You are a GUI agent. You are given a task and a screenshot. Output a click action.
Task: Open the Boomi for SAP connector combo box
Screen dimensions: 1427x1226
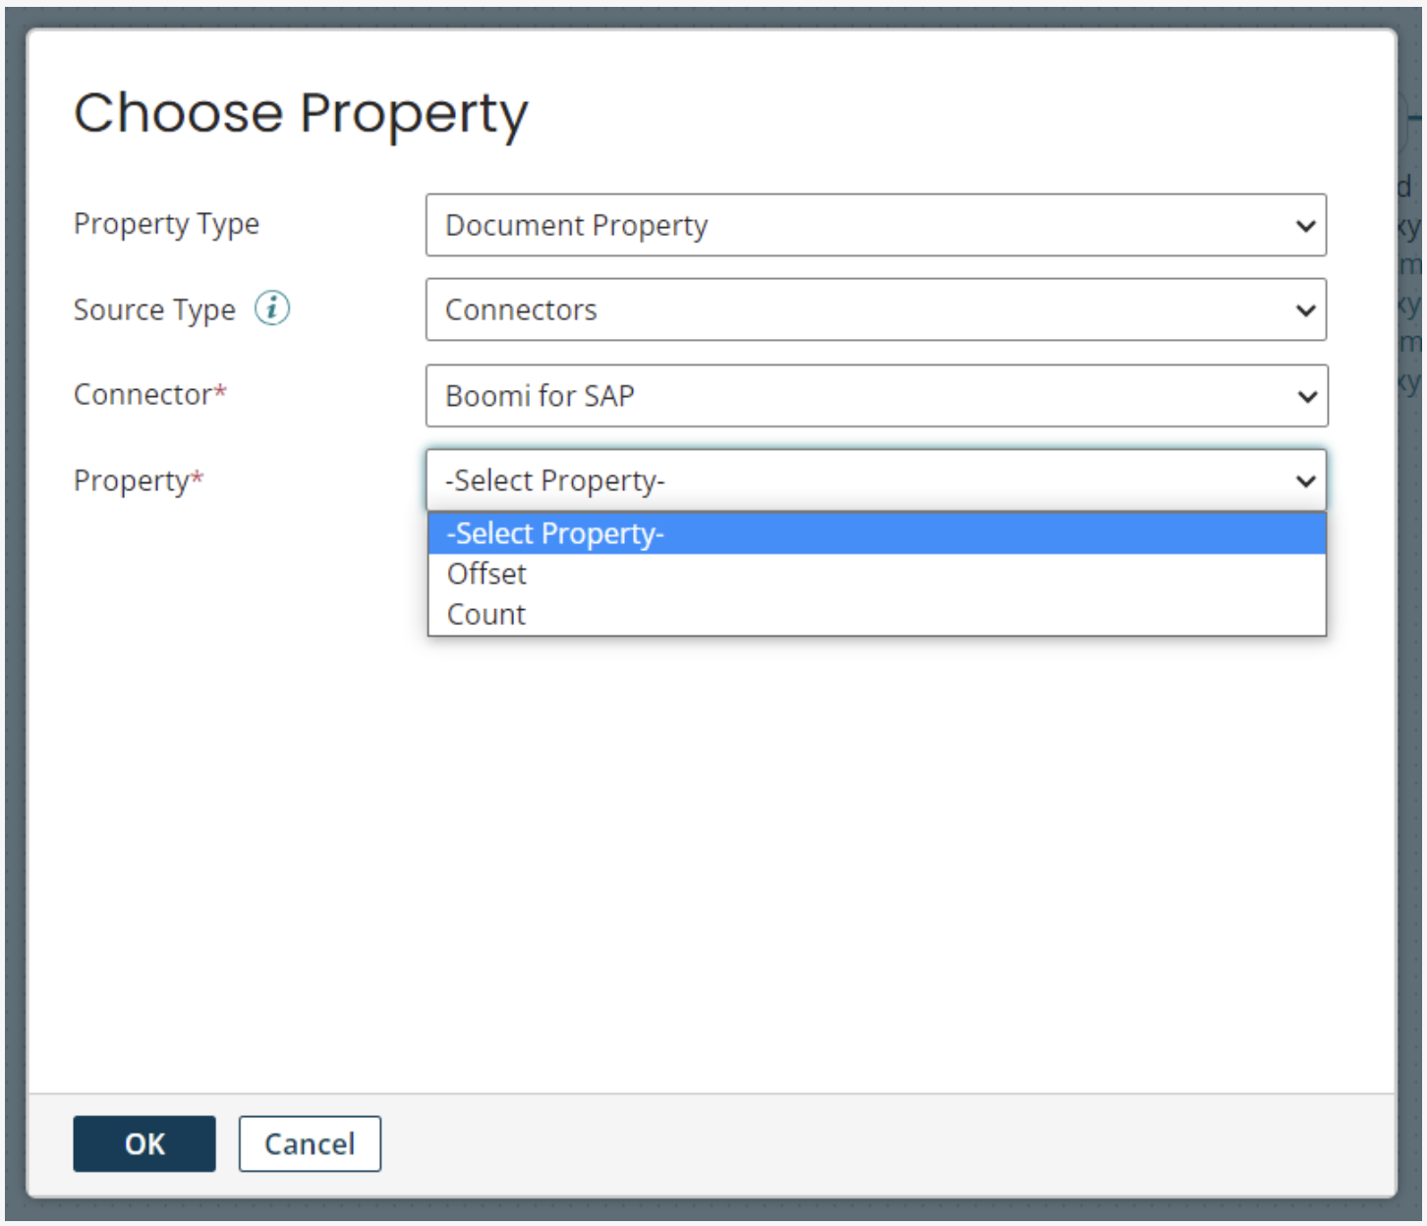(x=865, y=396)
